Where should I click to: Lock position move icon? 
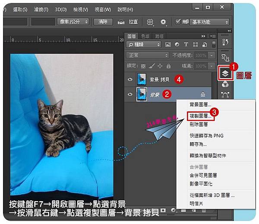click(x=160, y=66)
